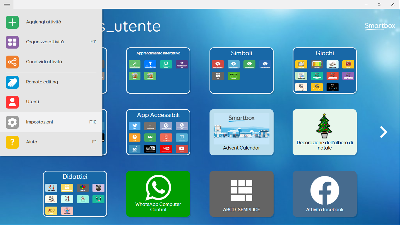Viewport: 400px width, 225px height.
Task: Close the application window
Action: click(393, 4)
